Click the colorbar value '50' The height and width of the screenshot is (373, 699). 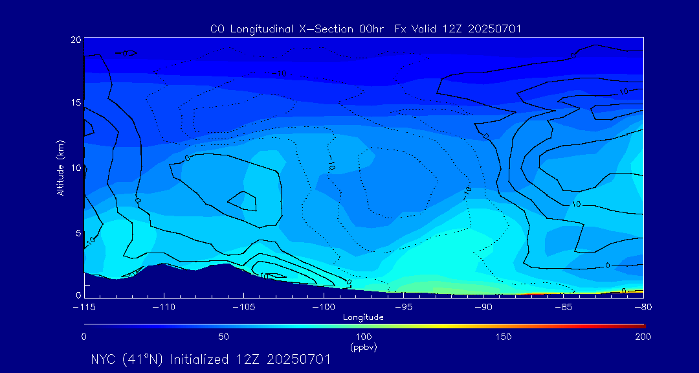click(223, 337)
